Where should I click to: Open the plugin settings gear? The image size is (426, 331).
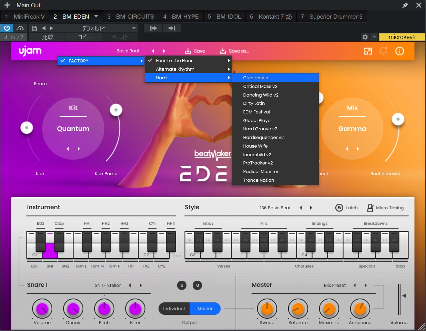pyautogui.click(x=365, y=37)
